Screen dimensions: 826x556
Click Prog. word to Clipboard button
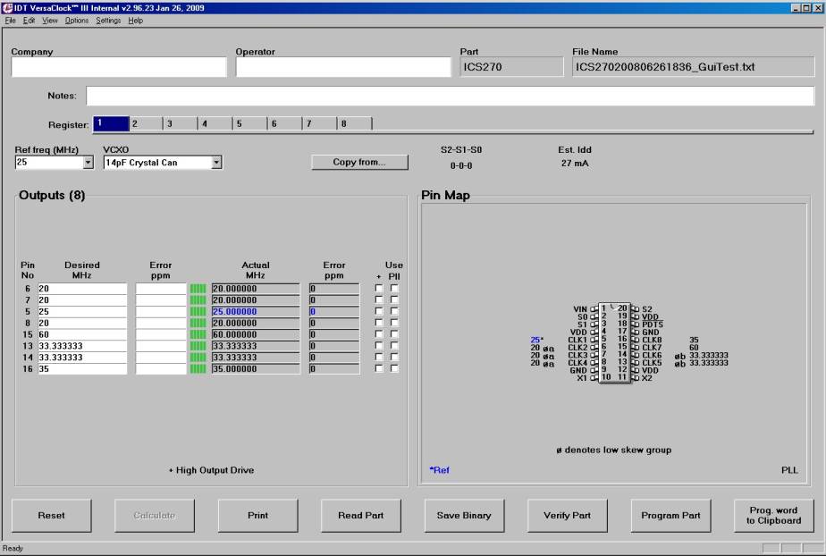click(x=774, y=516)
